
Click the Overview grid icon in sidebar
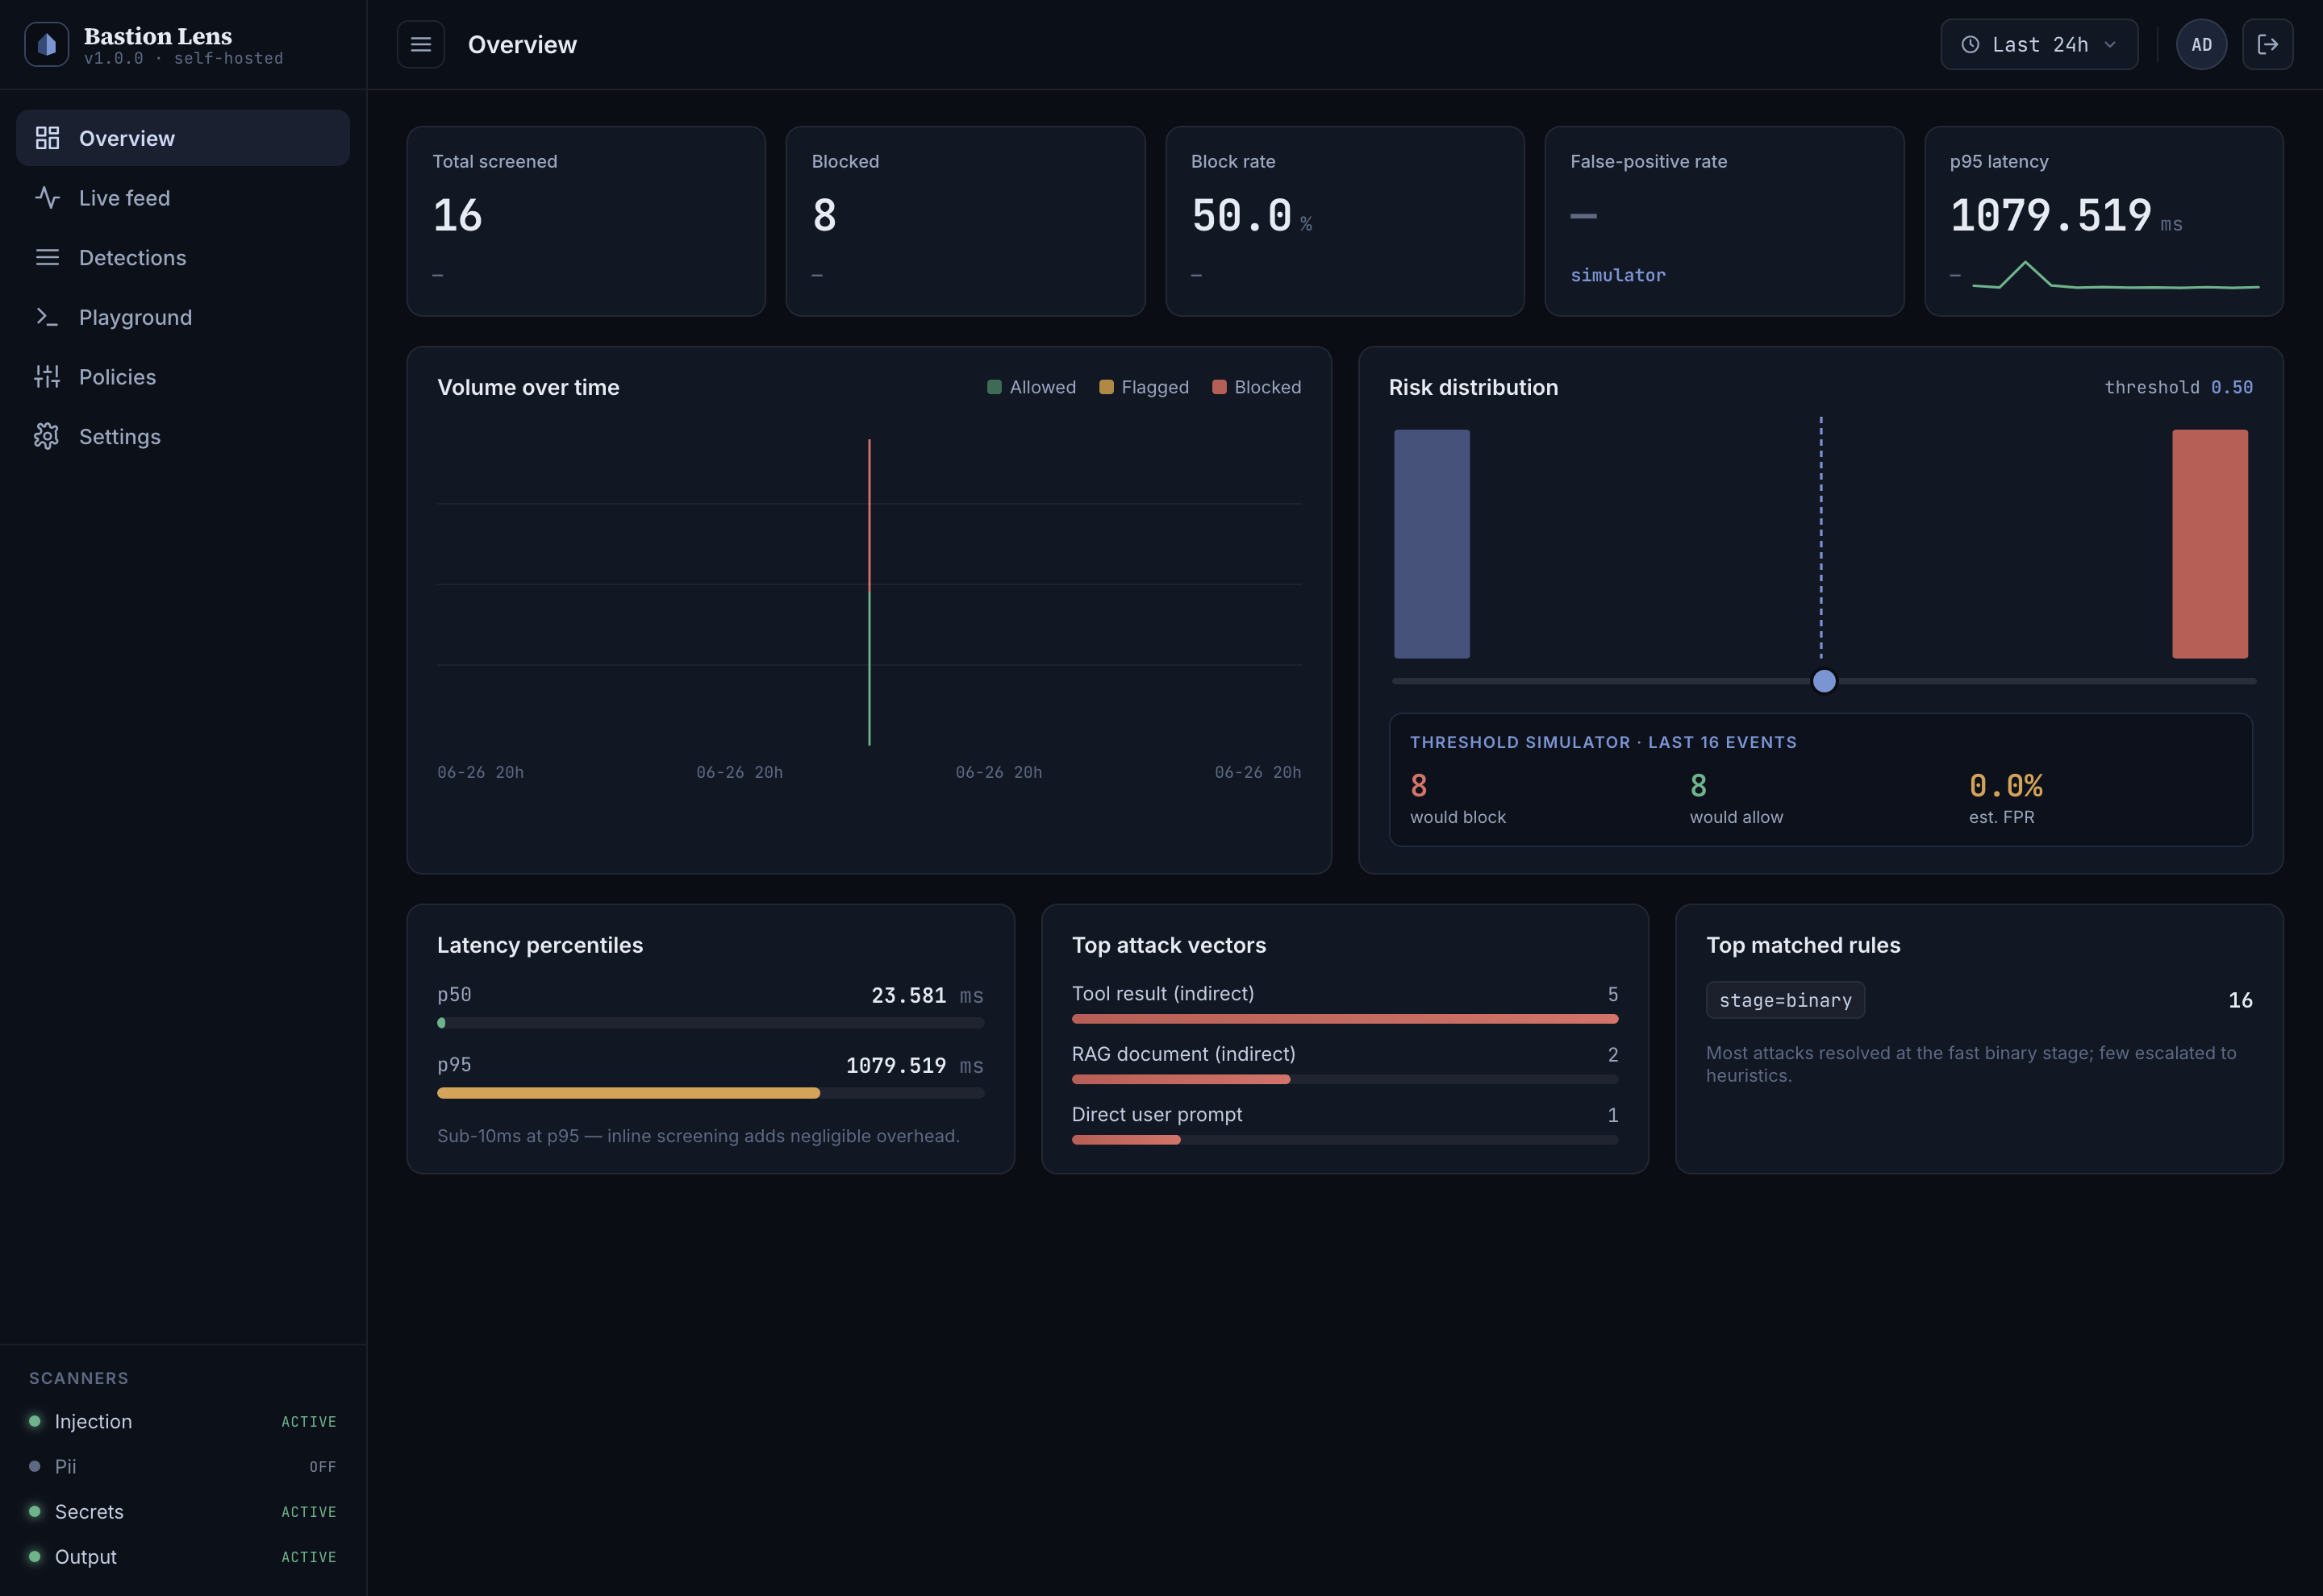coord(47,138)
